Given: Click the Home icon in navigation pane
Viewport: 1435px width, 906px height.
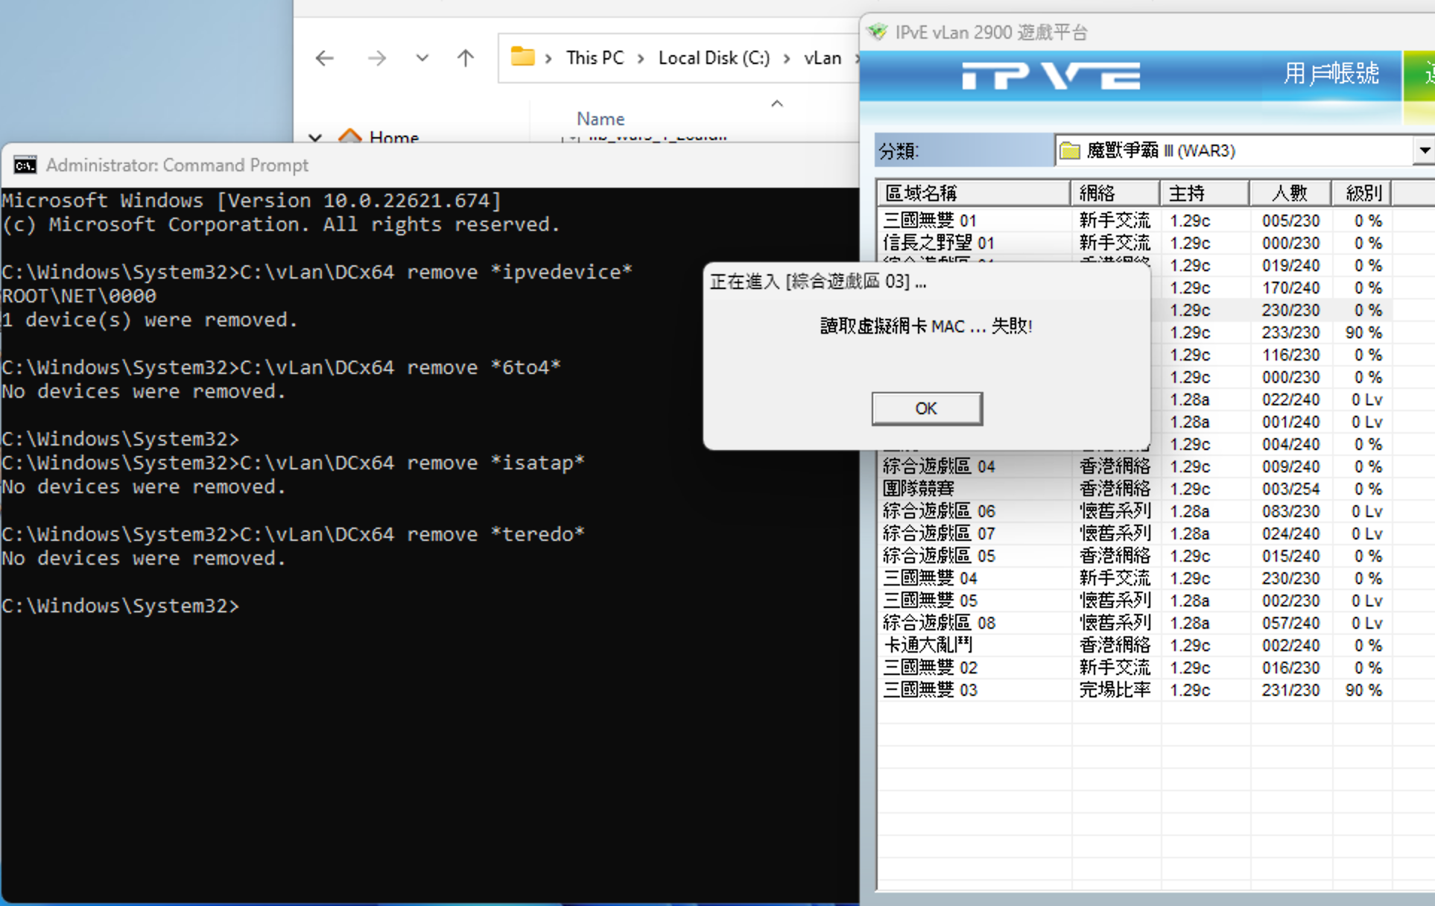Looking at the screenshot, I should (x=349, y=136).
